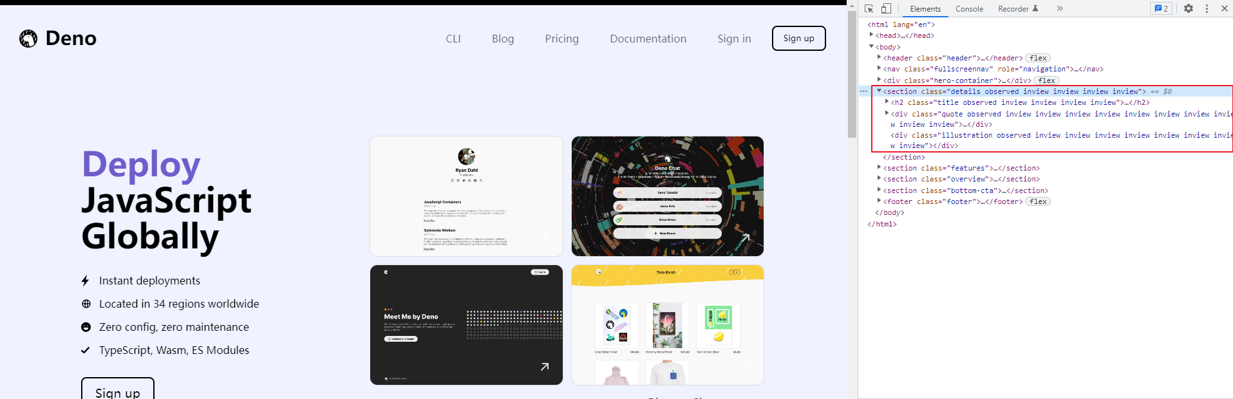
Task: Select the html lang="en" line
Action: [901, 24]
